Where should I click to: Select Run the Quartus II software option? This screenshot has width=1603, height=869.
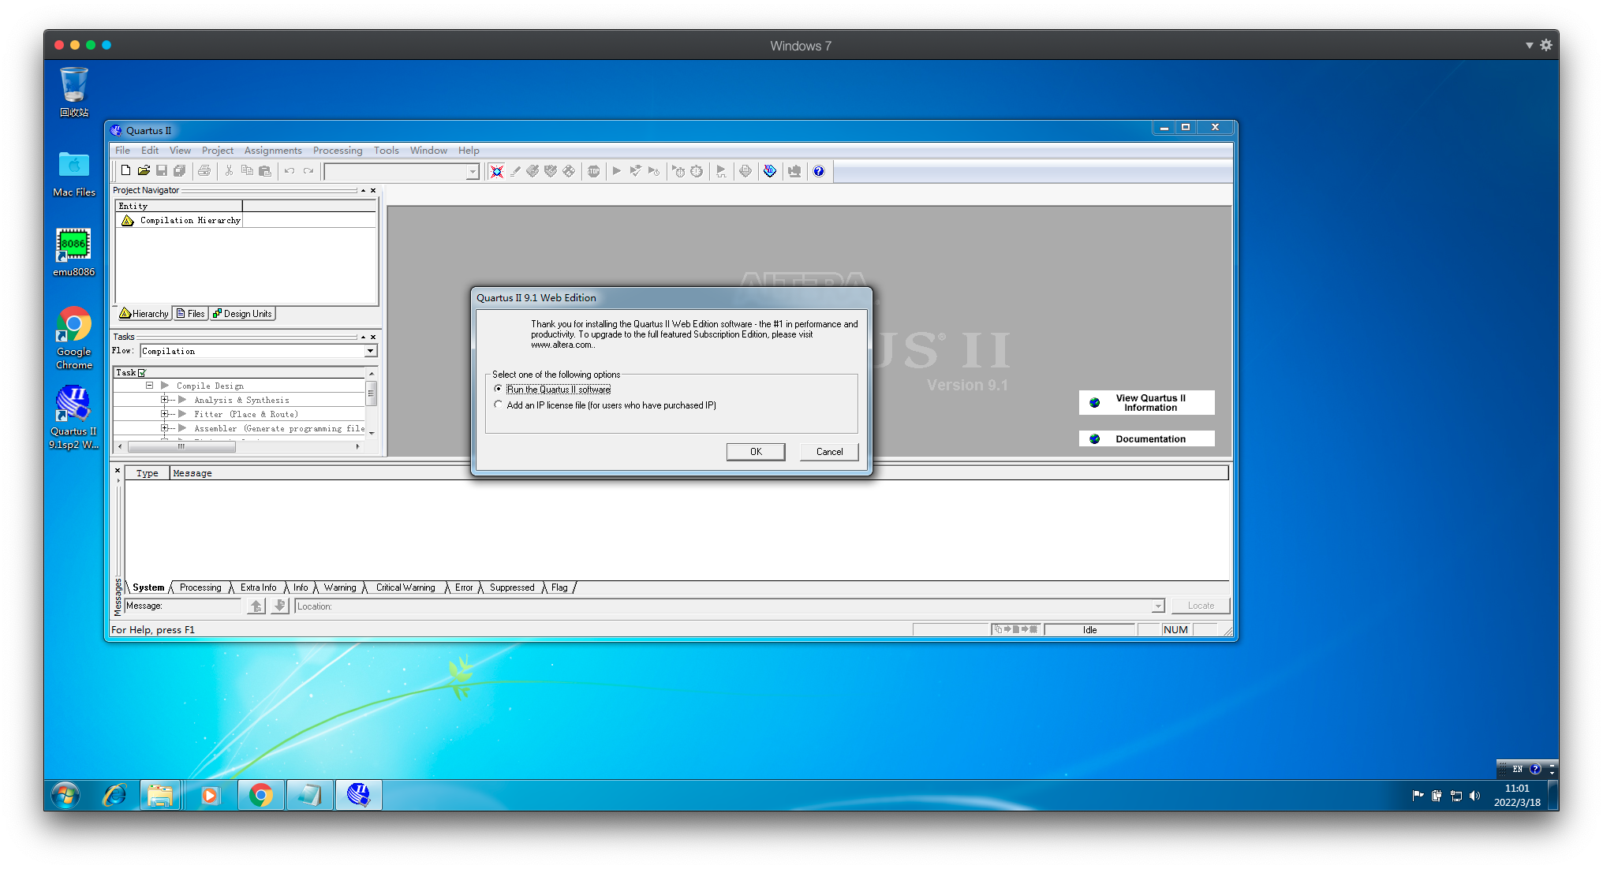pos(498,390)
